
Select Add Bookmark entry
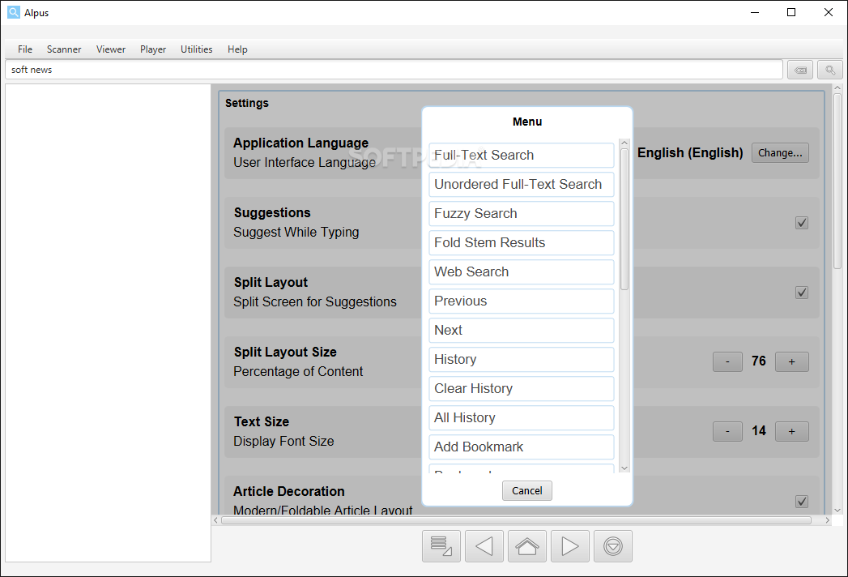[x=522, y=447]
